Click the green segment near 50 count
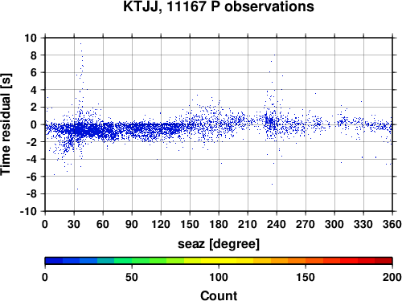 132,261
